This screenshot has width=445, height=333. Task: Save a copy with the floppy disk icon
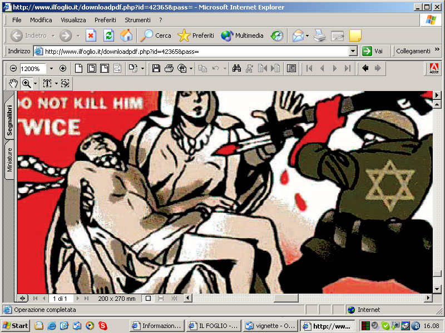click(x=156, y=68)
